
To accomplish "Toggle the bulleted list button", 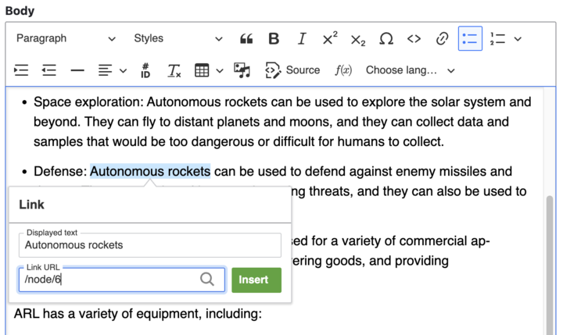I will [x=470, y=38].
